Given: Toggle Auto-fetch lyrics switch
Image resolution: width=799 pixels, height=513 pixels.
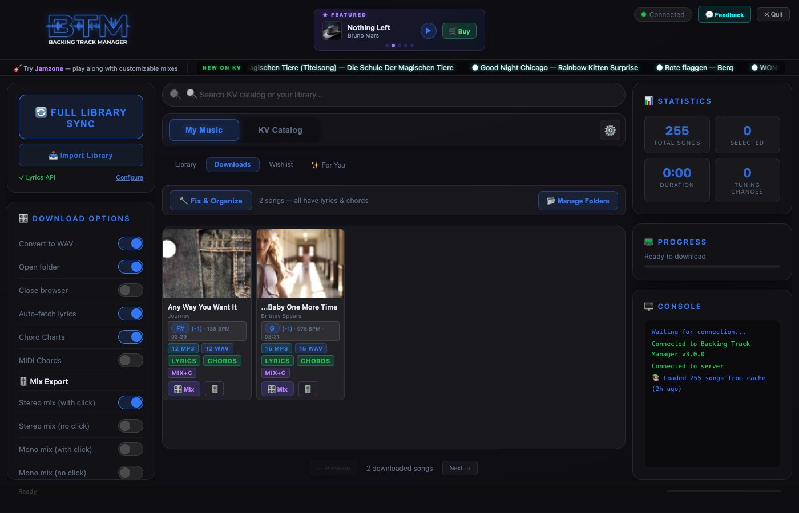Looking at the screenshot, I should (131, 313).
